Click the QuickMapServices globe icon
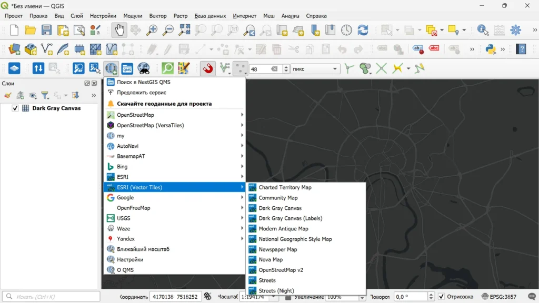The width and height of the screenshot is (539, 303). coord(111,68)
